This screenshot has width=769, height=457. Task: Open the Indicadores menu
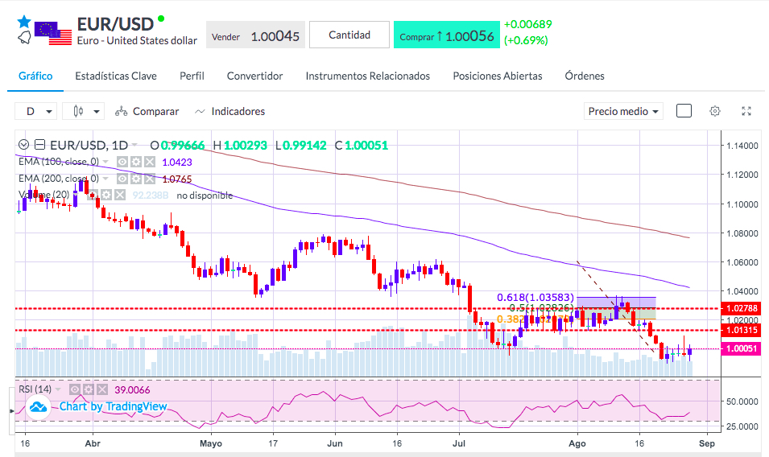(230, 112)
